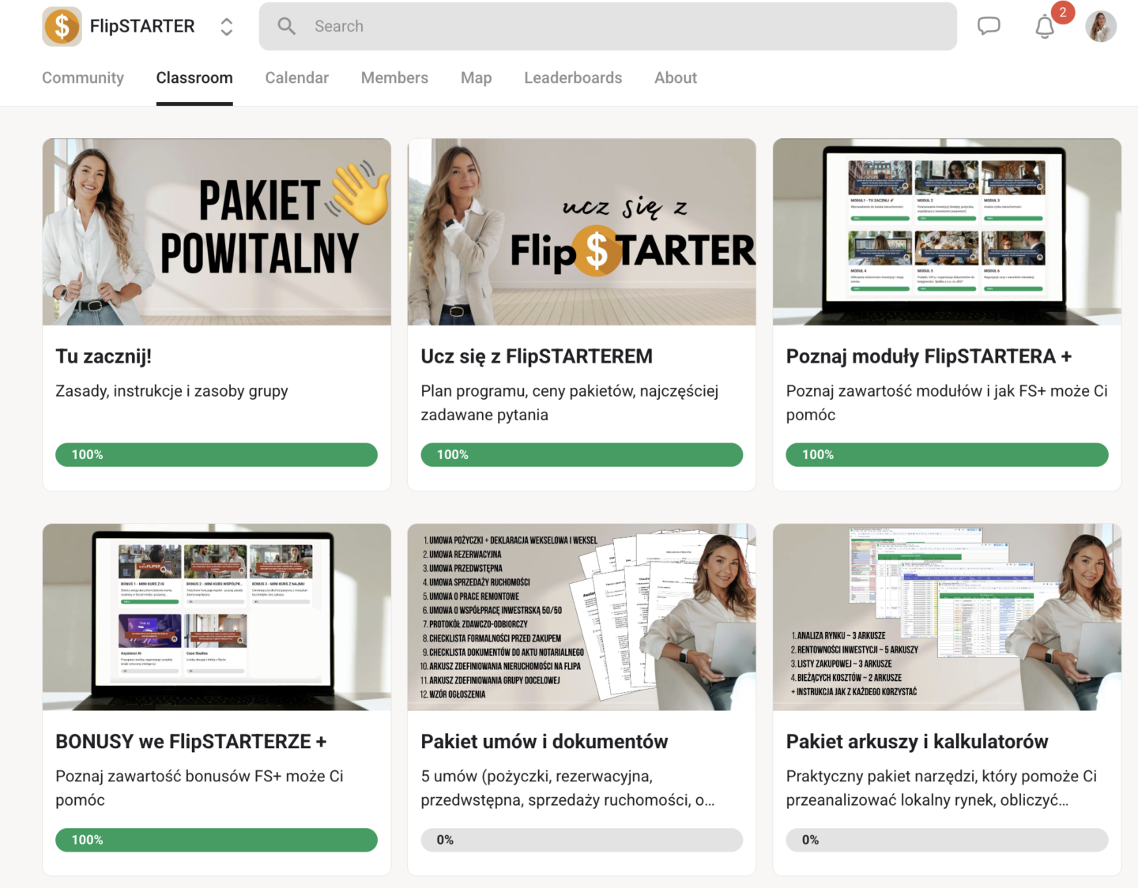The height and width of the screenshot is (888, 1138).
Task: Open the FlipSTARTERA + modules laptop thumbnail
Action: pyautogui.click(x=947, y=232)
